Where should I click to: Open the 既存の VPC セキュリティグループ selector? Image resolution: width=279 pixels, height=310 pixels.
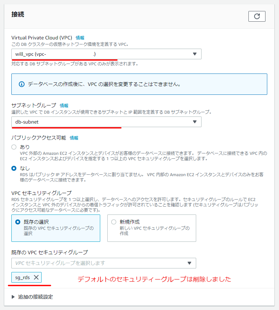(104, 263)
